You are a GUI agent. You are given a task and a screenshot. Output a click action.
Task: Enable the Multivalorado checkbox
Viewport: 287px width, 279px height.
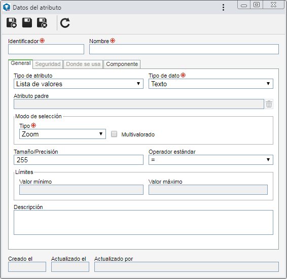[x=114, y=134]
